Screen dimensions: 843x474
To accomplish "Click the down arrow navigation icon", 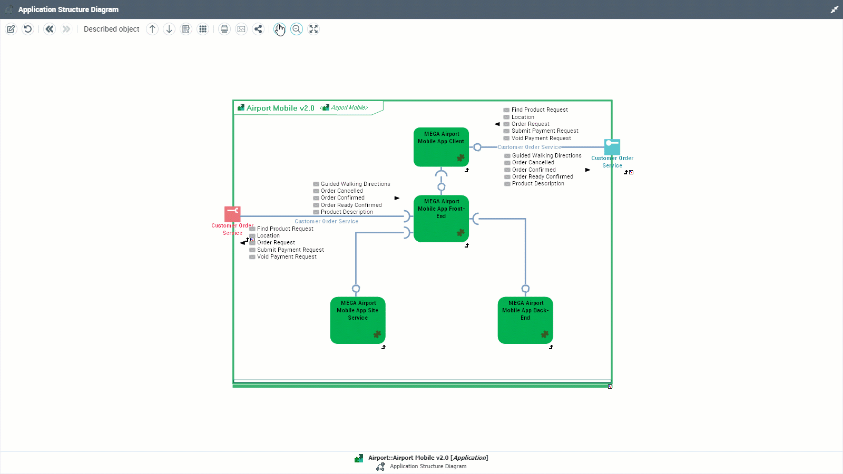I will point(169,29).
